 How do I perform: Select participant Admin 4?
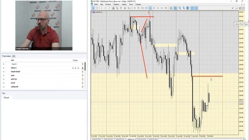pyautogui.click(x=14, y=68)
